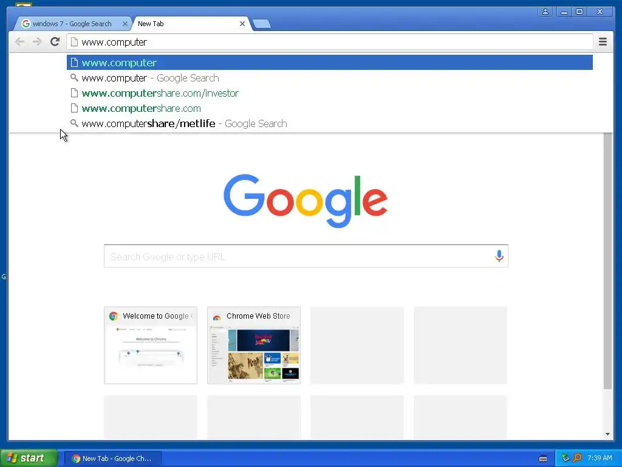This screenshot has width=622, height=467.
Task: Select the New Tab tab
Action: [x=190, y=24]
